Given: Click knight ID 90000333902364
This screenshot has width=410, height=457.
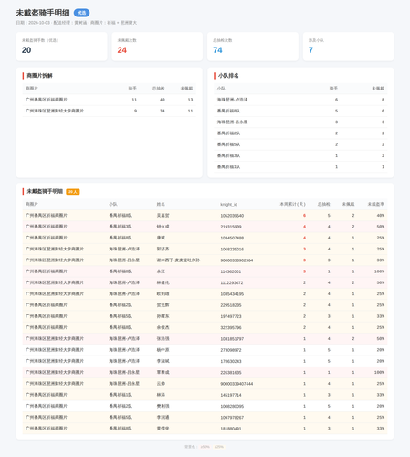Looking at the screenshot, I should click(237, 260).
